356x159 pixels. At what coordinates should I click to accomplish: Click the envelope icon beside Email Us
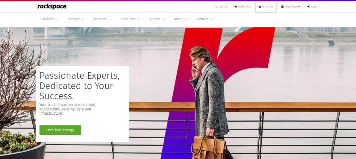click(x=260, y=7)
